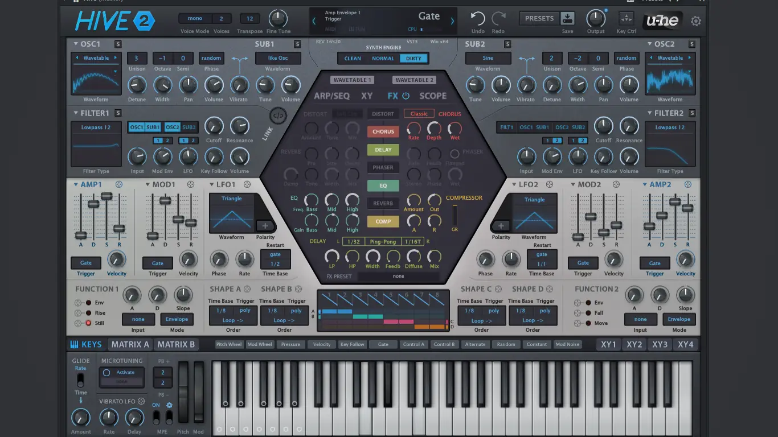Enable Microtuning with the Activate circle
This screenshot has height=437, width=778.
click(107, 373)
